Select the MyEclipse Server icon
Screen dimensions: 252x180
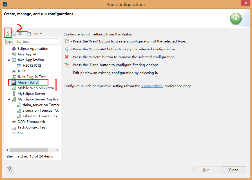[14, 94]
